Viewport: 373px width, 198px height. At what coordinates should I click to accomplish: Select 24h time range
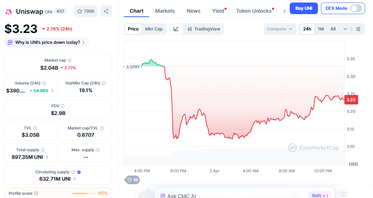[307, 29]
